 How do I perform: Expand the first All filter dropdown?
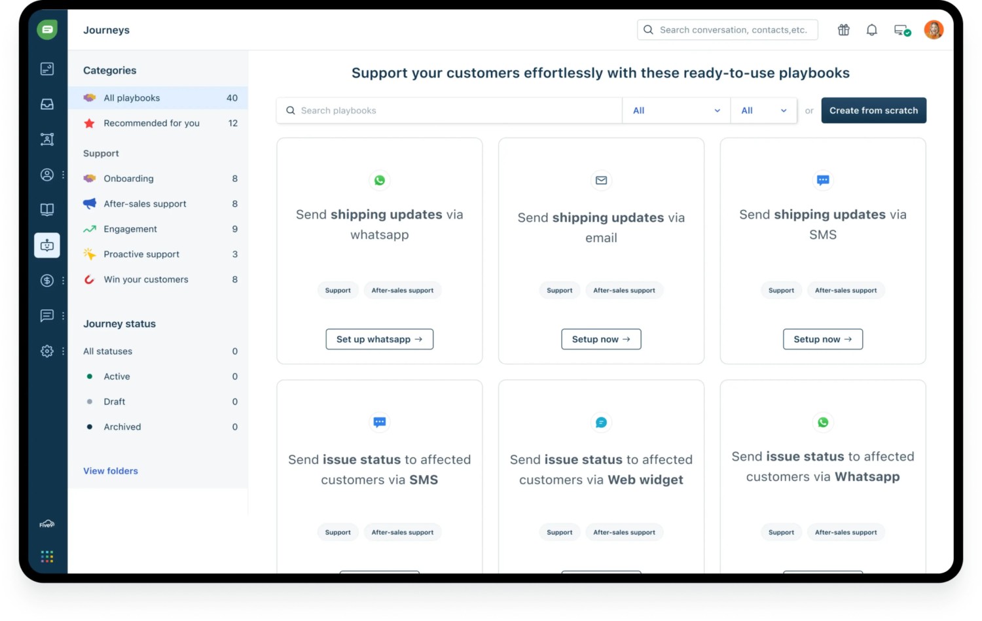(x=676, y=111)
